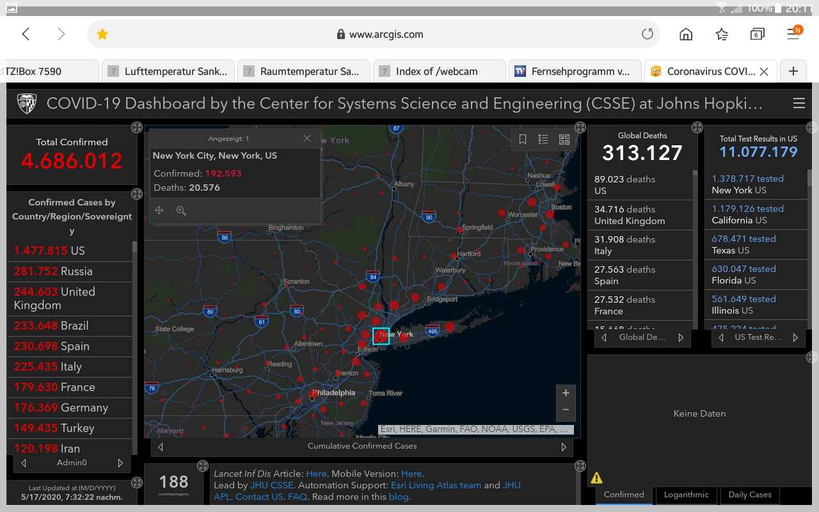Viewport: 819px width, 512px height.
Task: Switch to the TZ!Box 7590 browser tab
Action: [49, 72]
